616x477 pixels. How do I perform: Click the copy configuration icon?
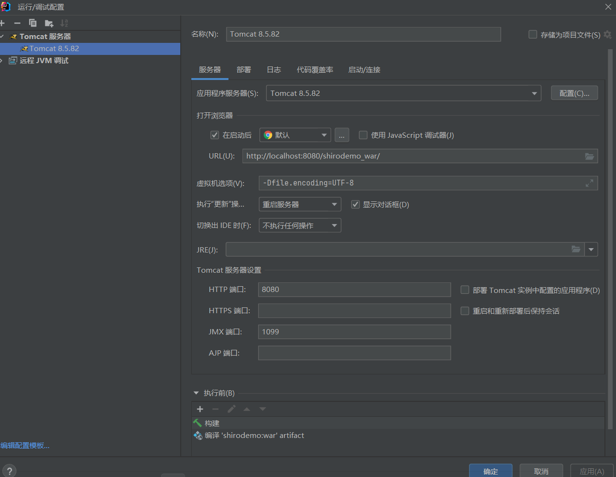tap(33, 23)
